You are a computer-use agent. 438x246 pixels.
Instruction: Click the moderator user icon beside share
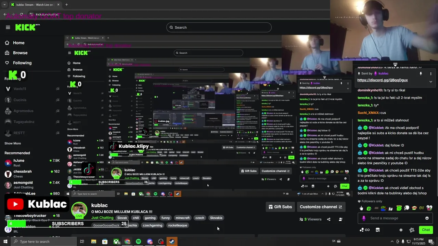[x=340, y=219]
